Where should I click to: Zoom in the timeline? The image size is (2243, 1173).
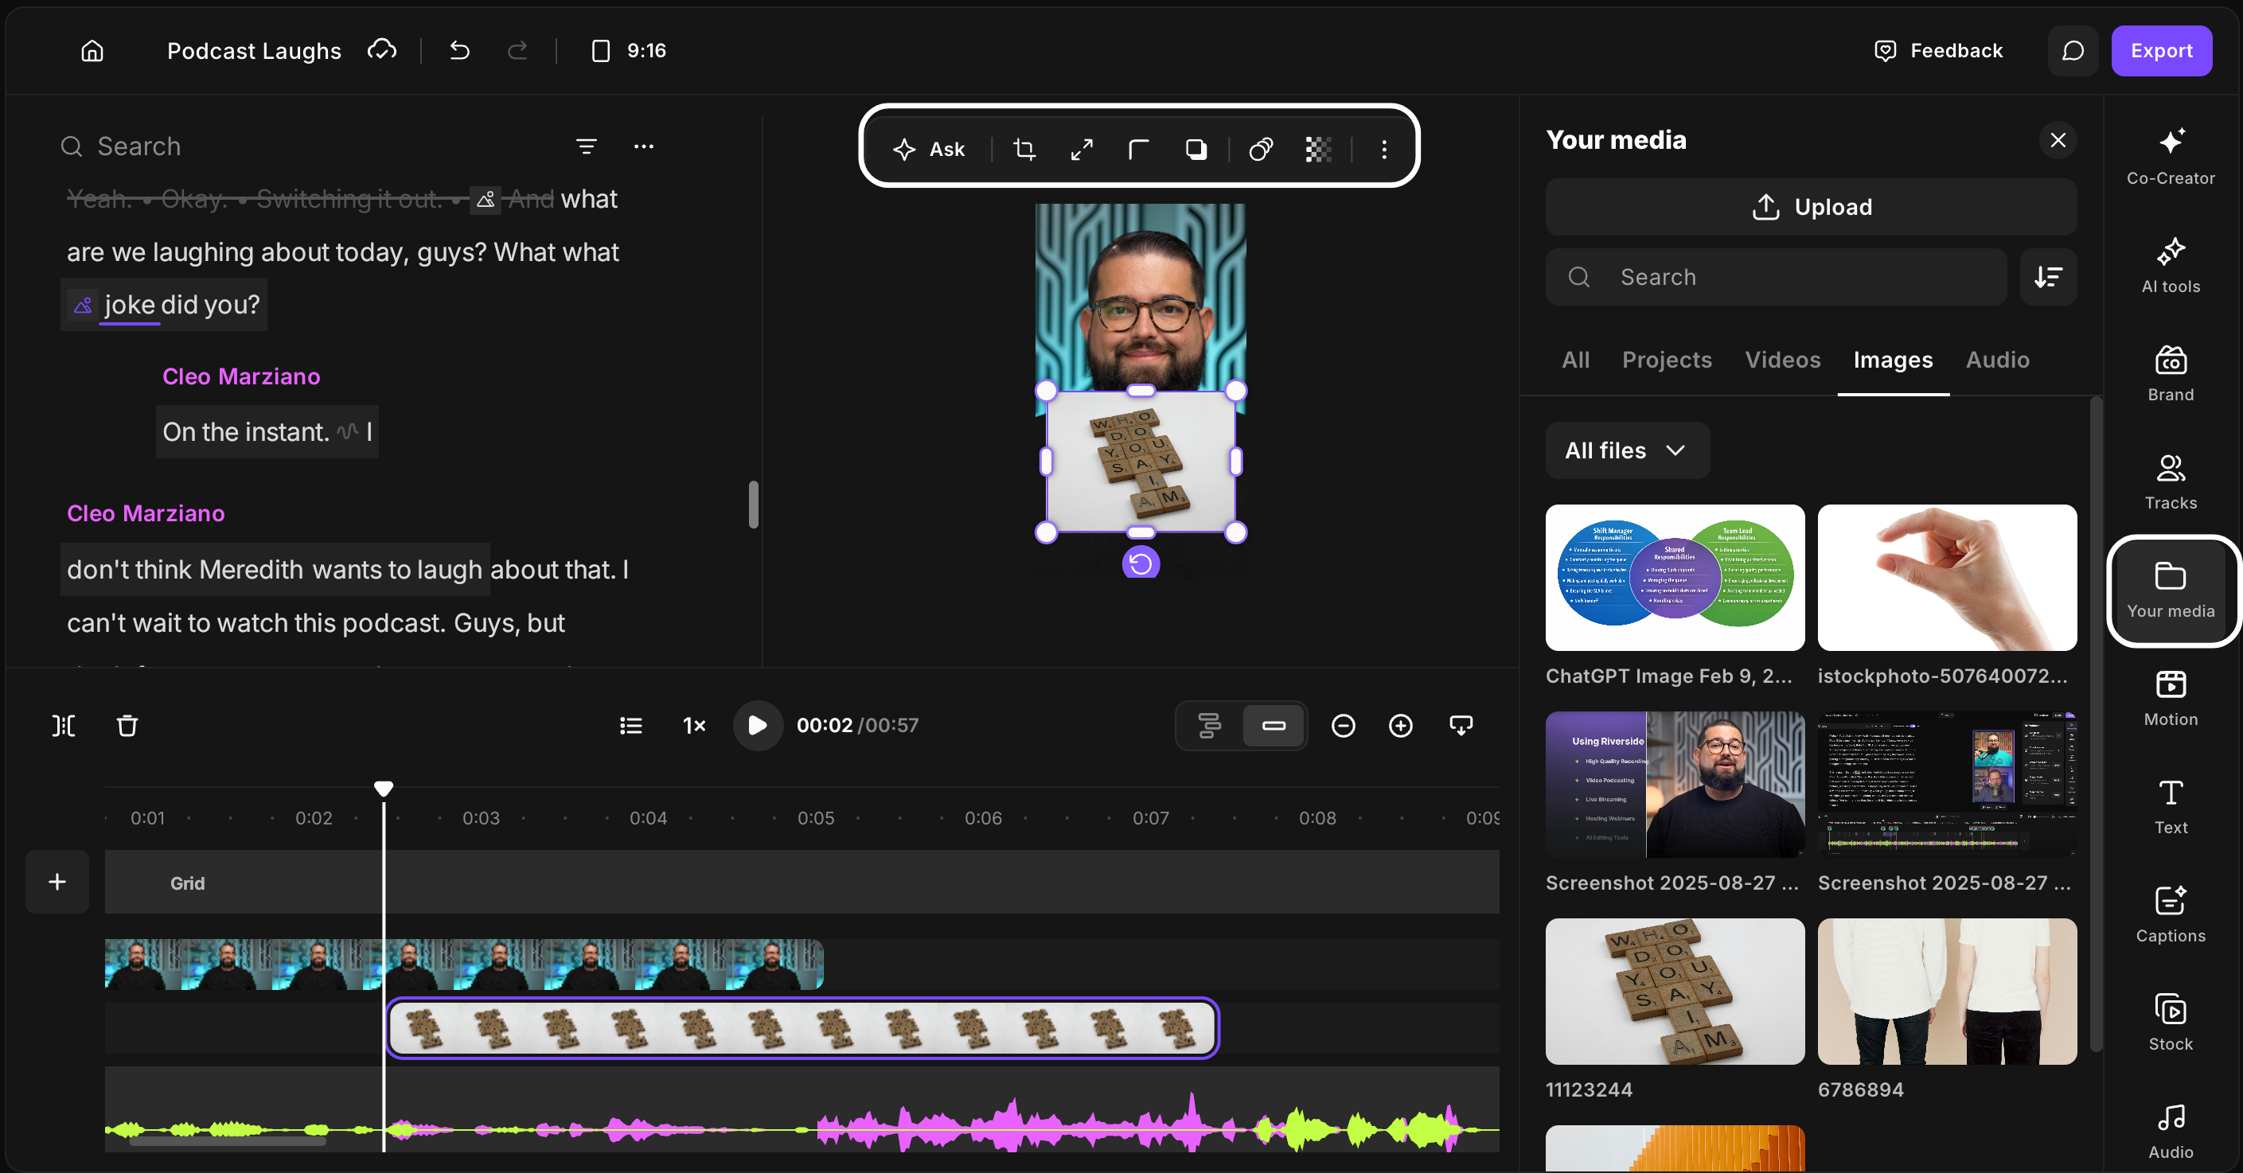1400,726
